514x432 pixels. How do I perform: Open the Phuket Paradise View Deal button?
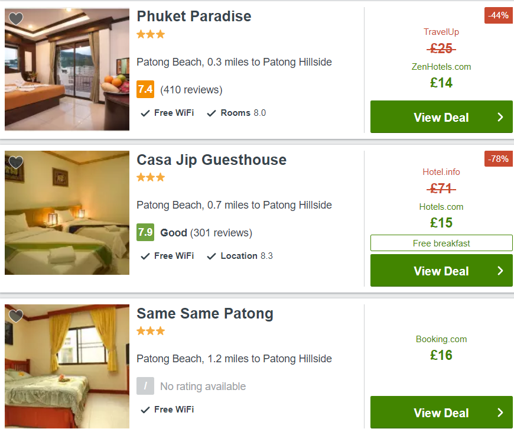point(441,117)
